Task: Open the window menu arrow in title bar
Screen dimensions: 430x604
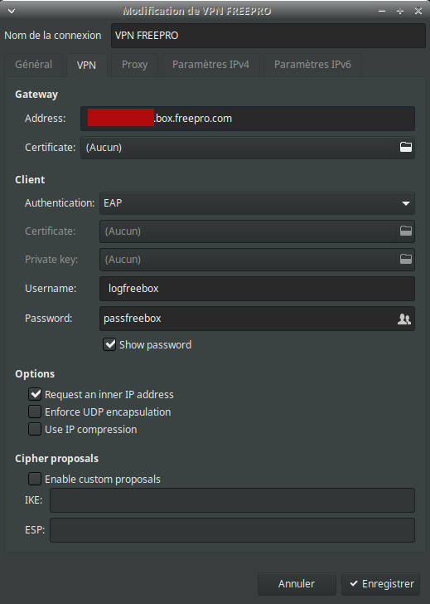Action: point(12,11)
